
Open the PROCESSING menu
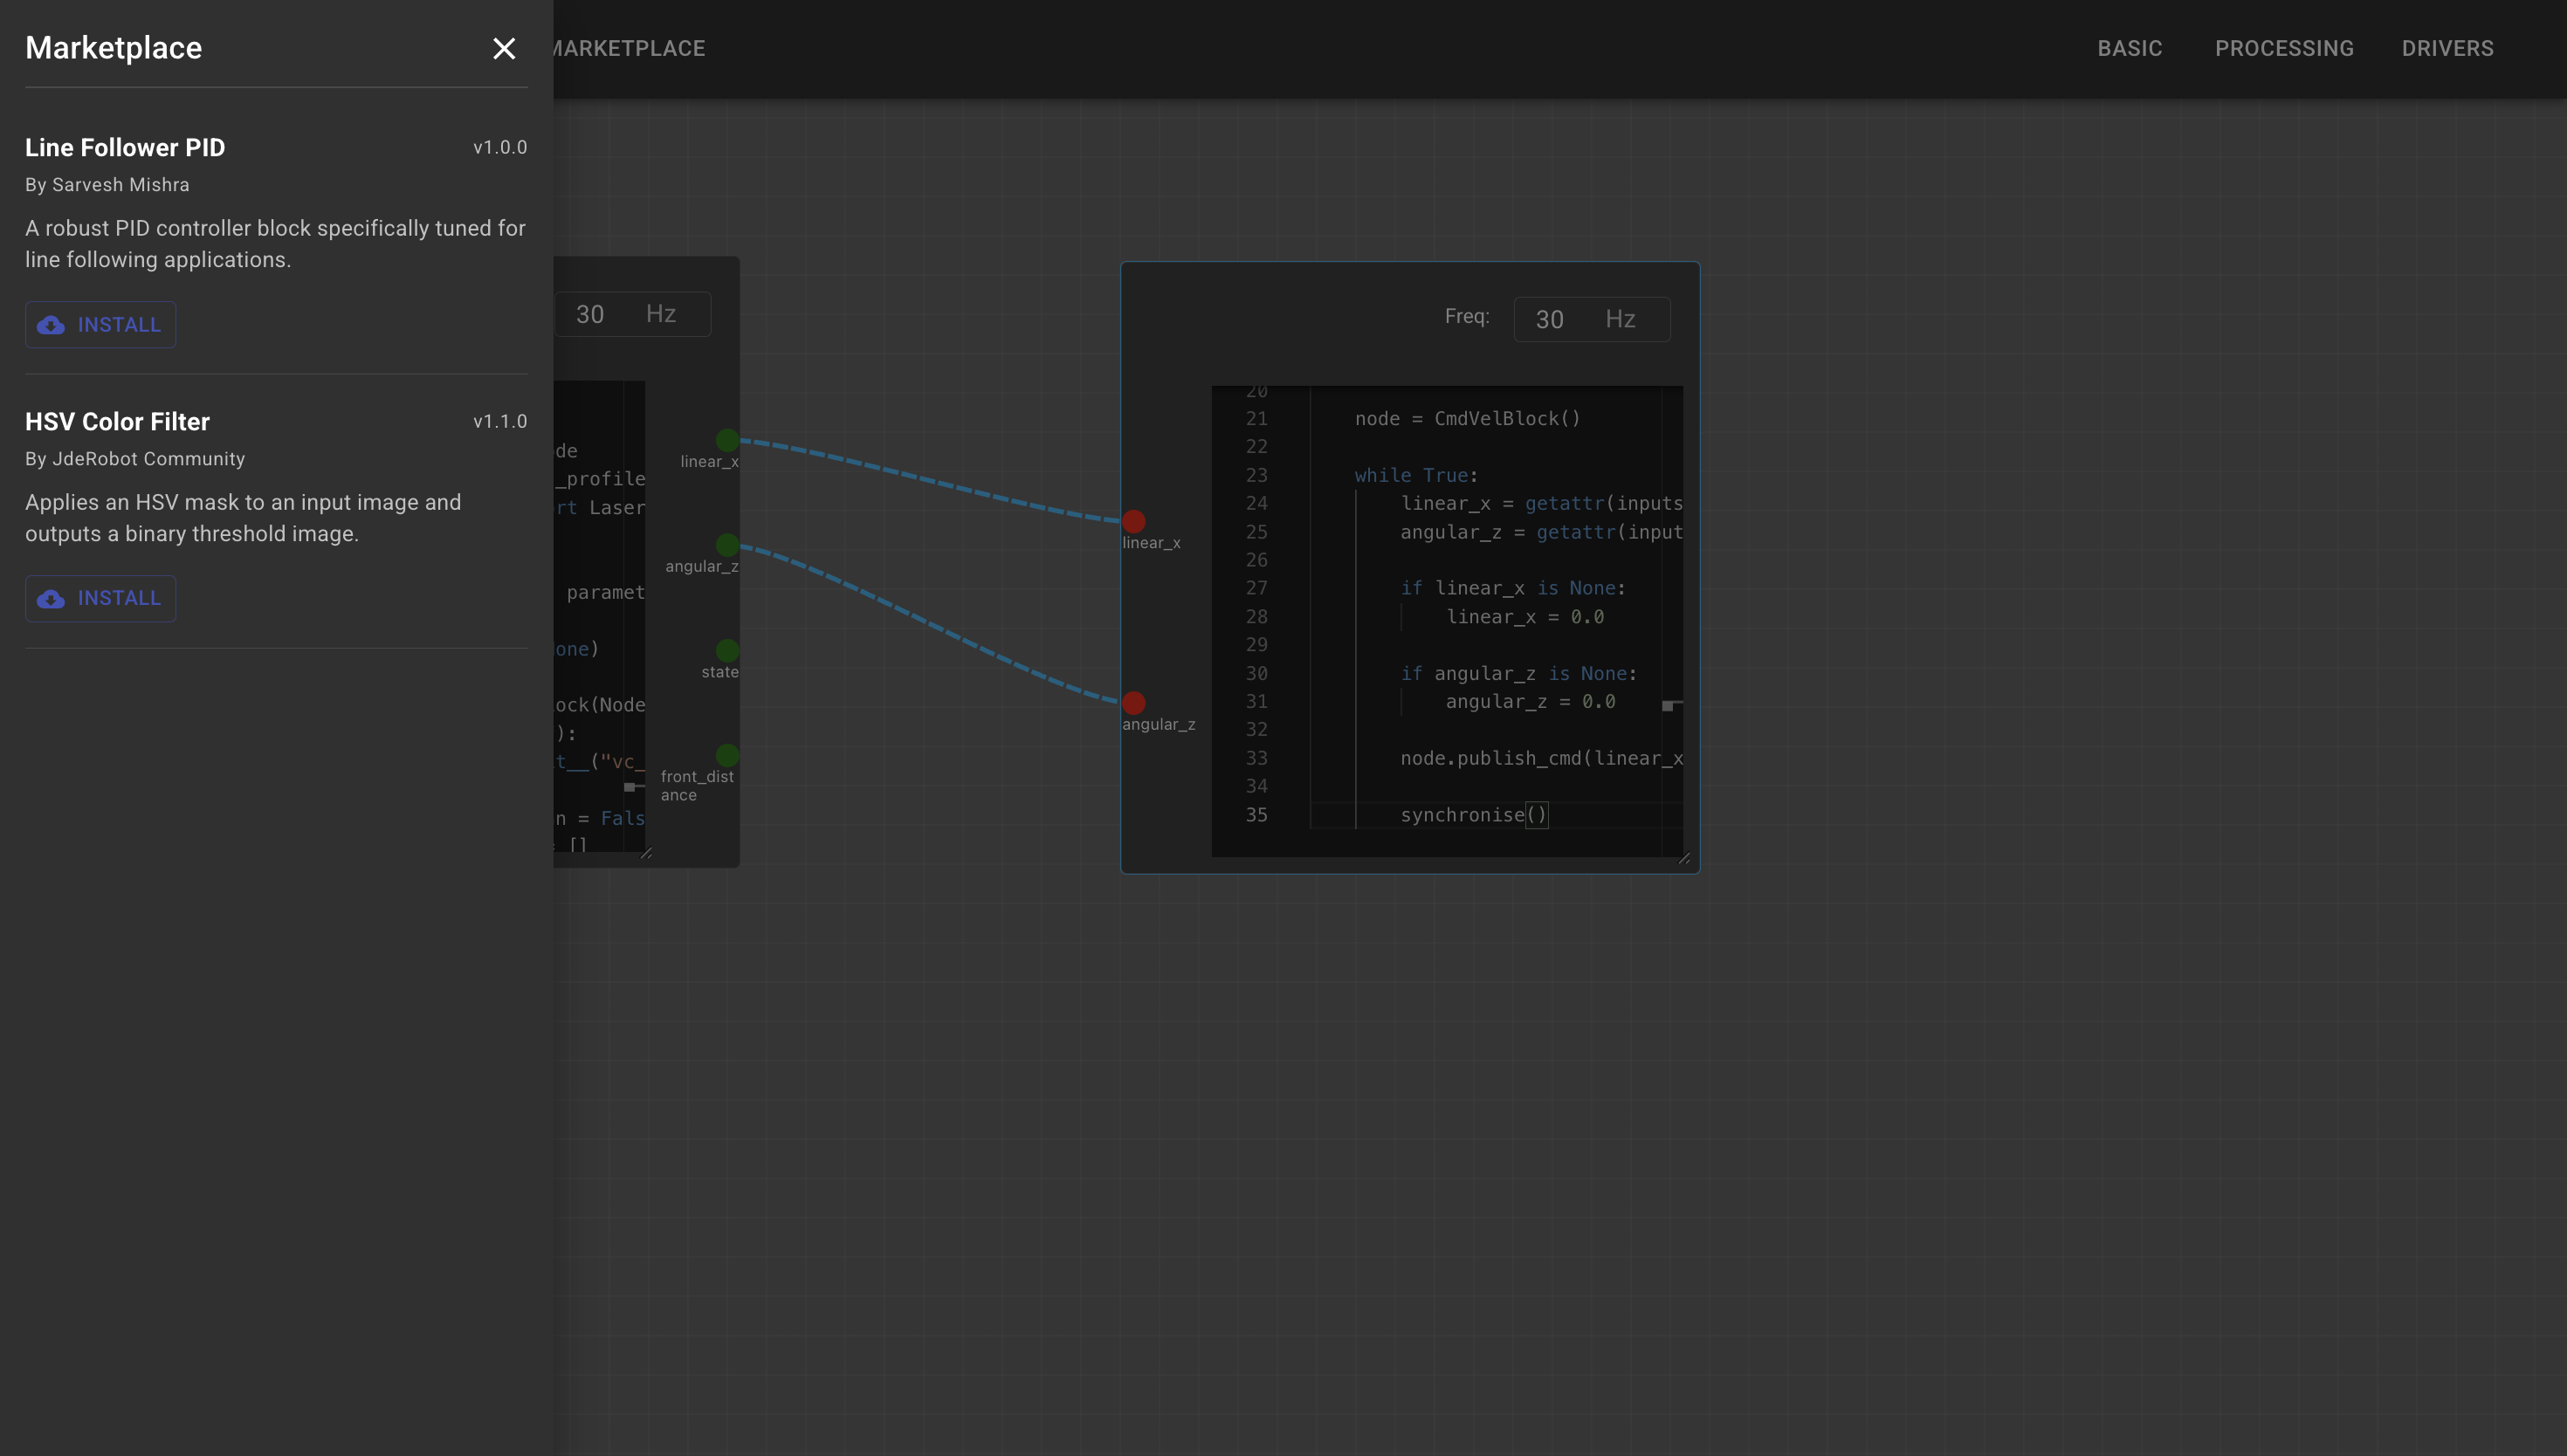(2284, 48)
